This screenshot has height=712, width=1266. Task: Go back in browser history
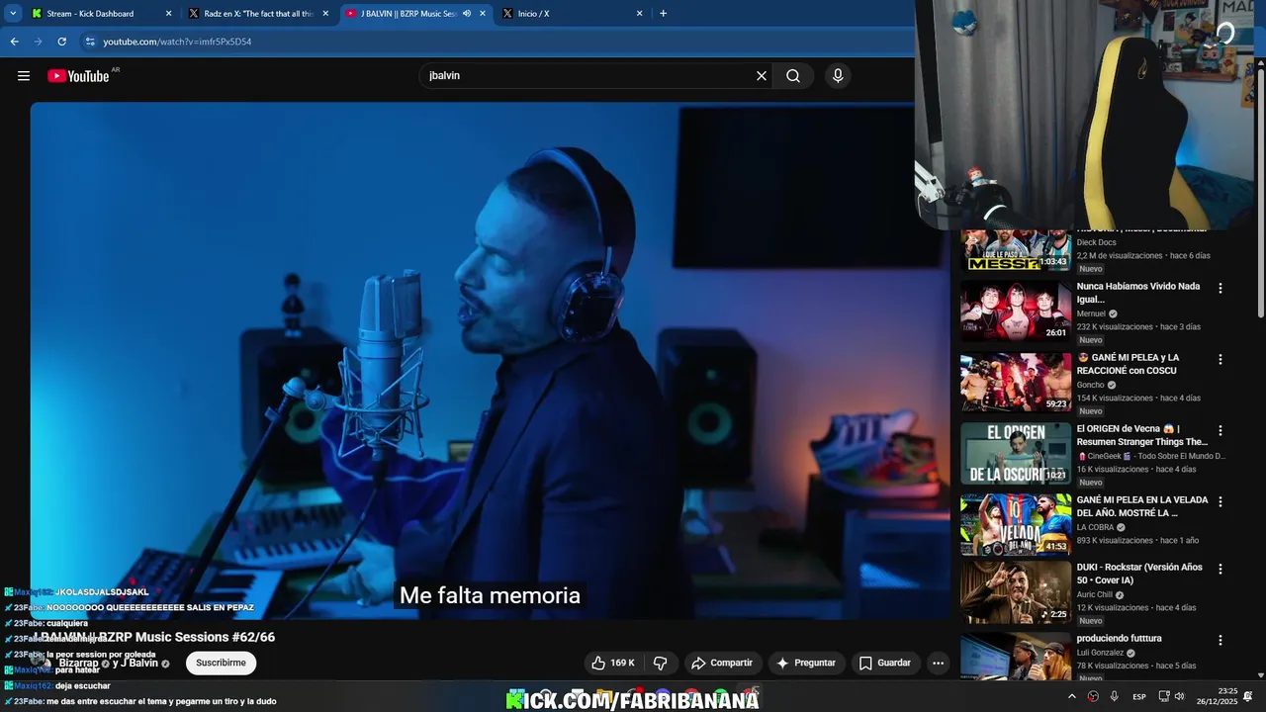14,42
